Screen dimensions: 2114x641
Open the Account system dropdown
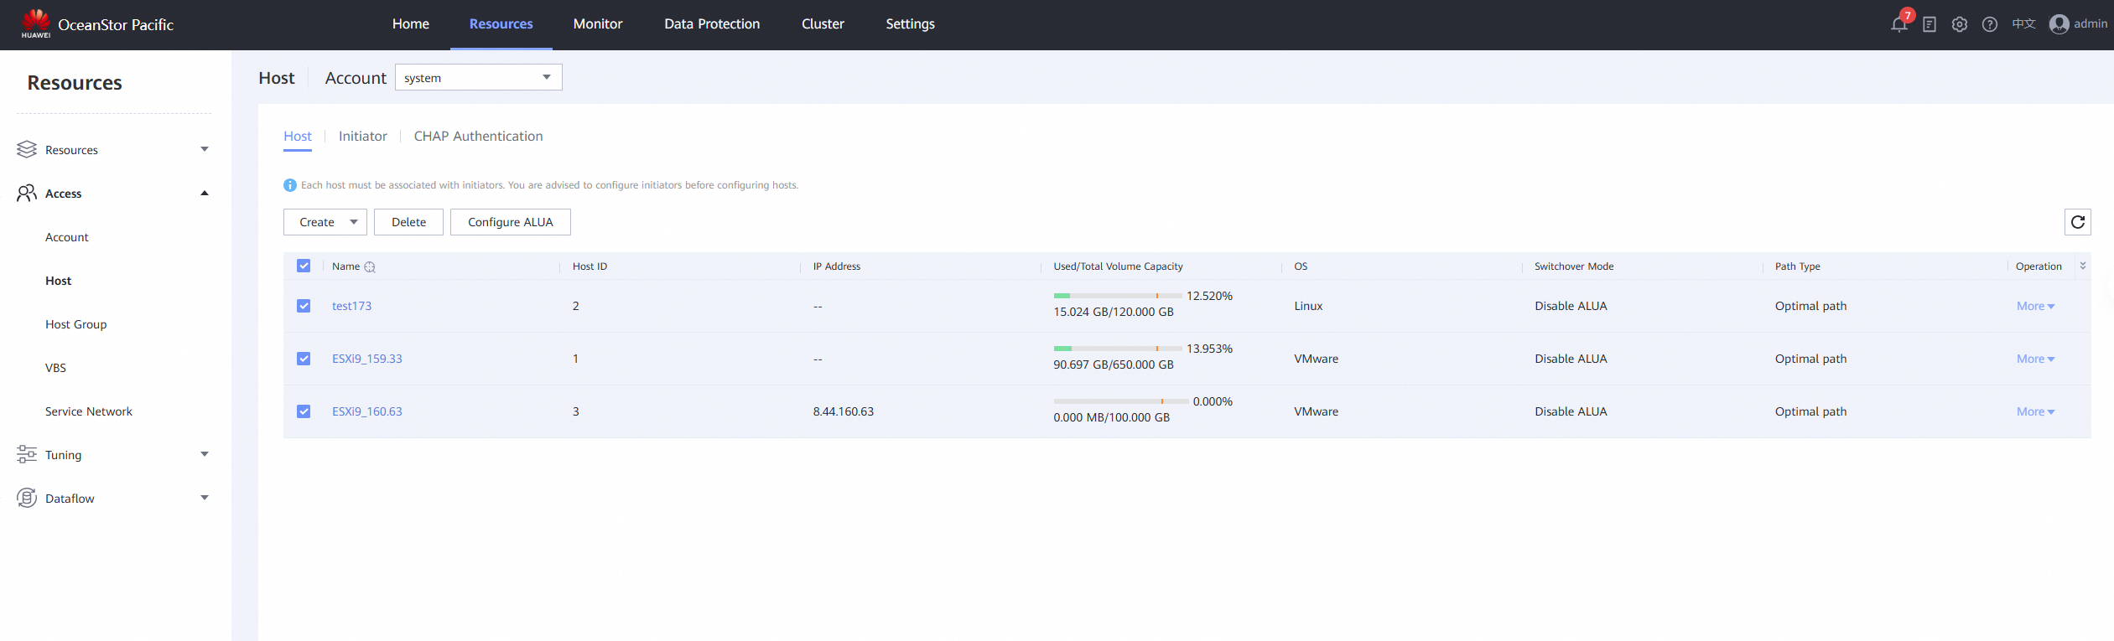(x=478, y=77)
